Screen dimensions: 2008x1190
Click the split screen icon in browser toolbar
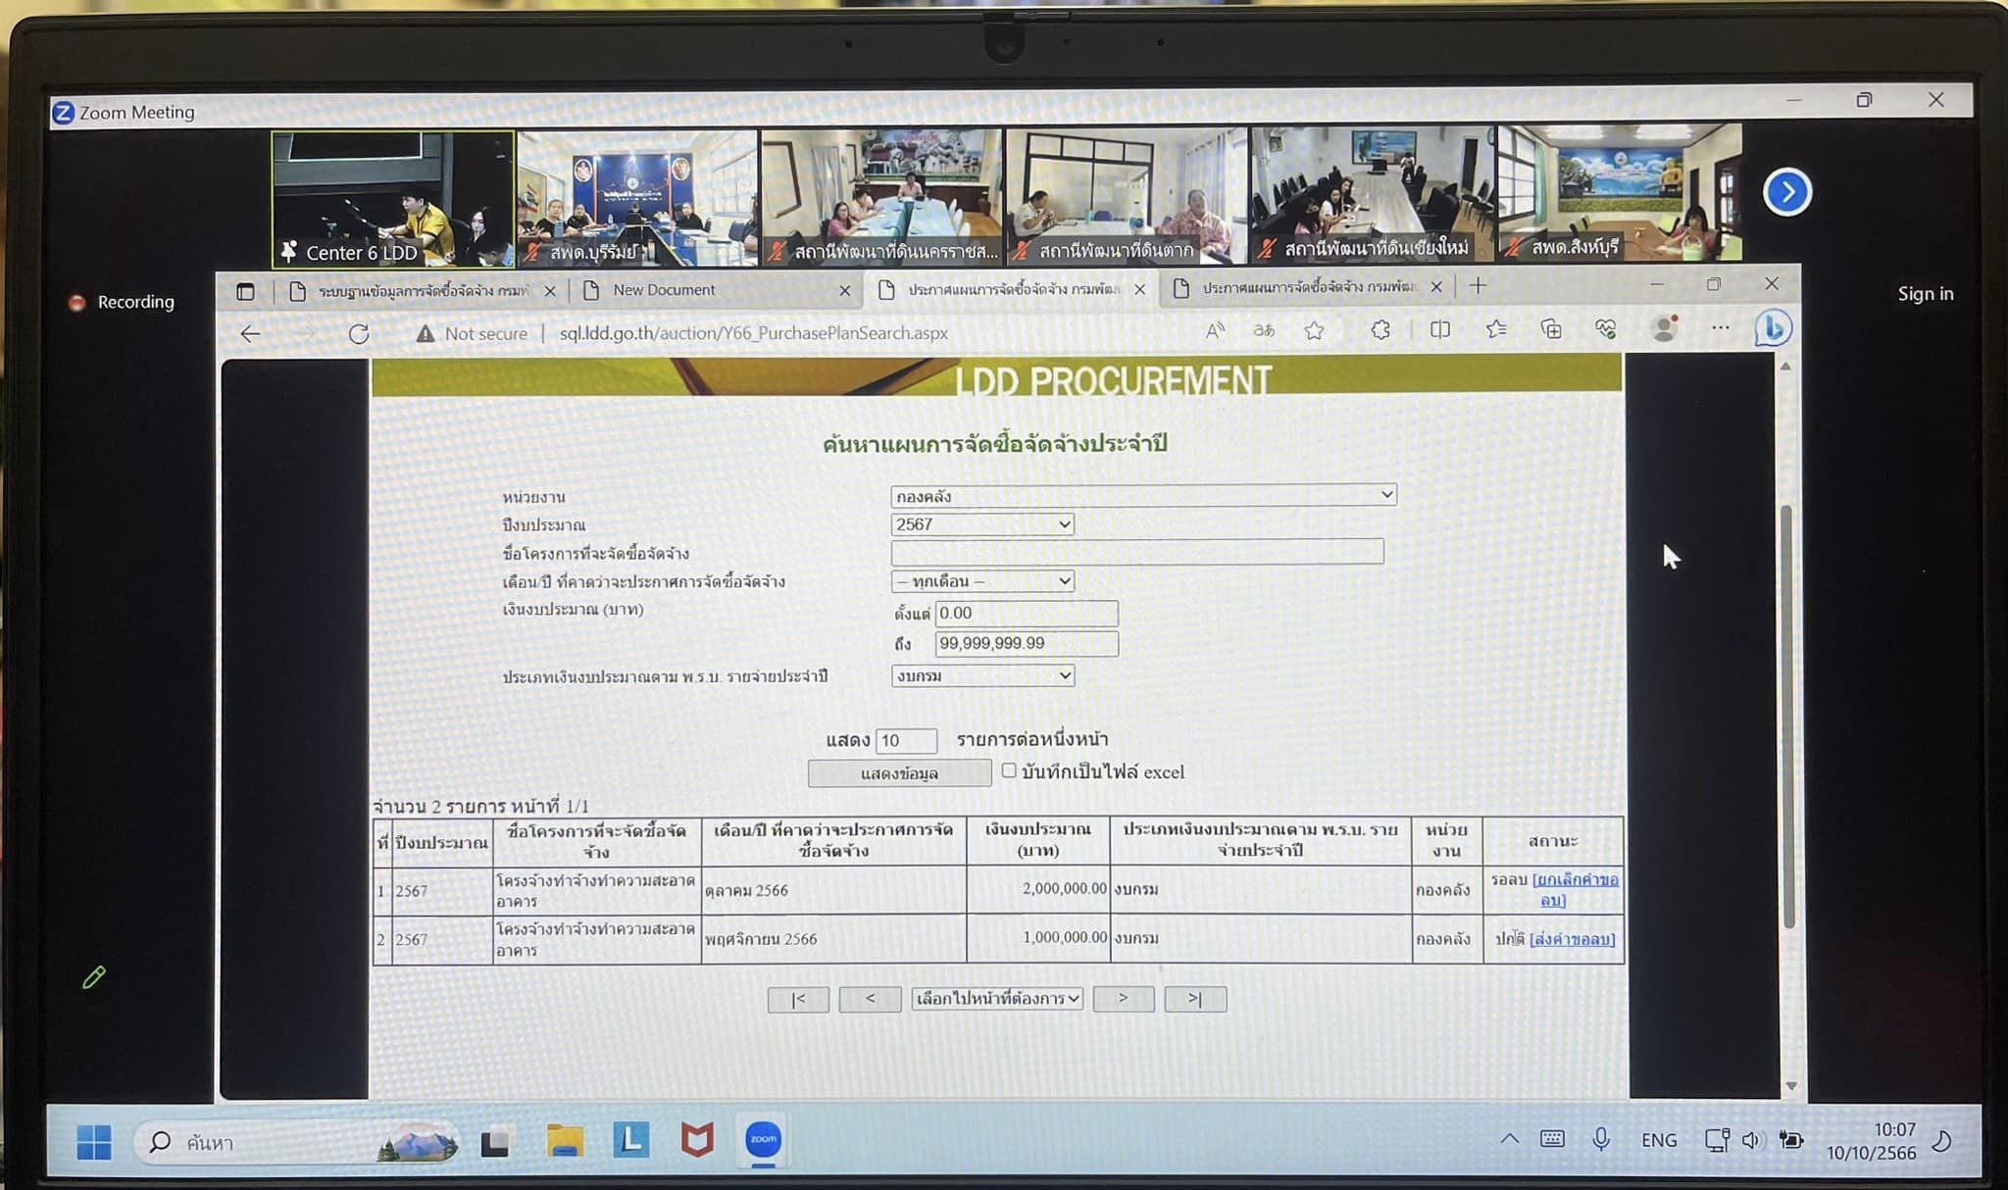point(1439,330)
